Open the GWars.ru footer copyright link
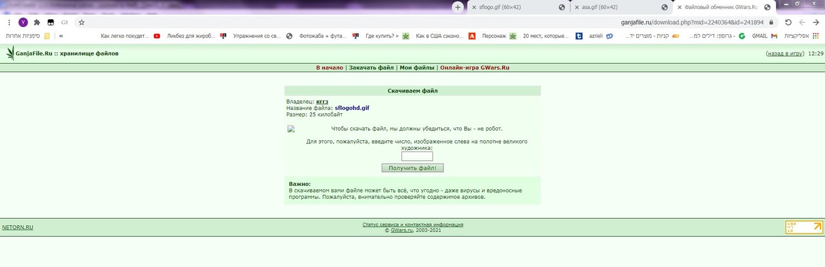Viewport: 825px width, 267px height. point(402,230)
